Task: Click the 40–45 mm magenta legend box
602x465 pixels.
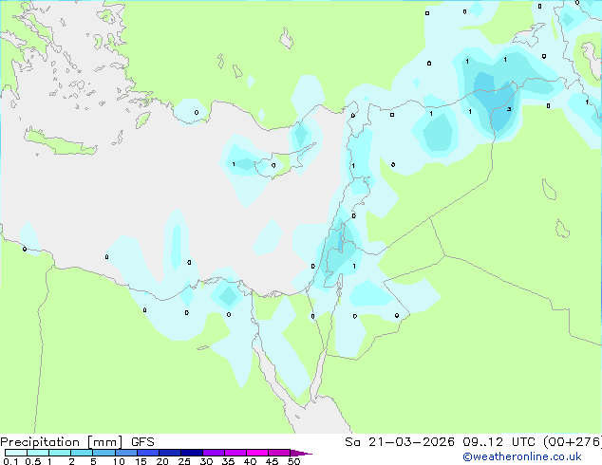Action: tap(257, 453)
